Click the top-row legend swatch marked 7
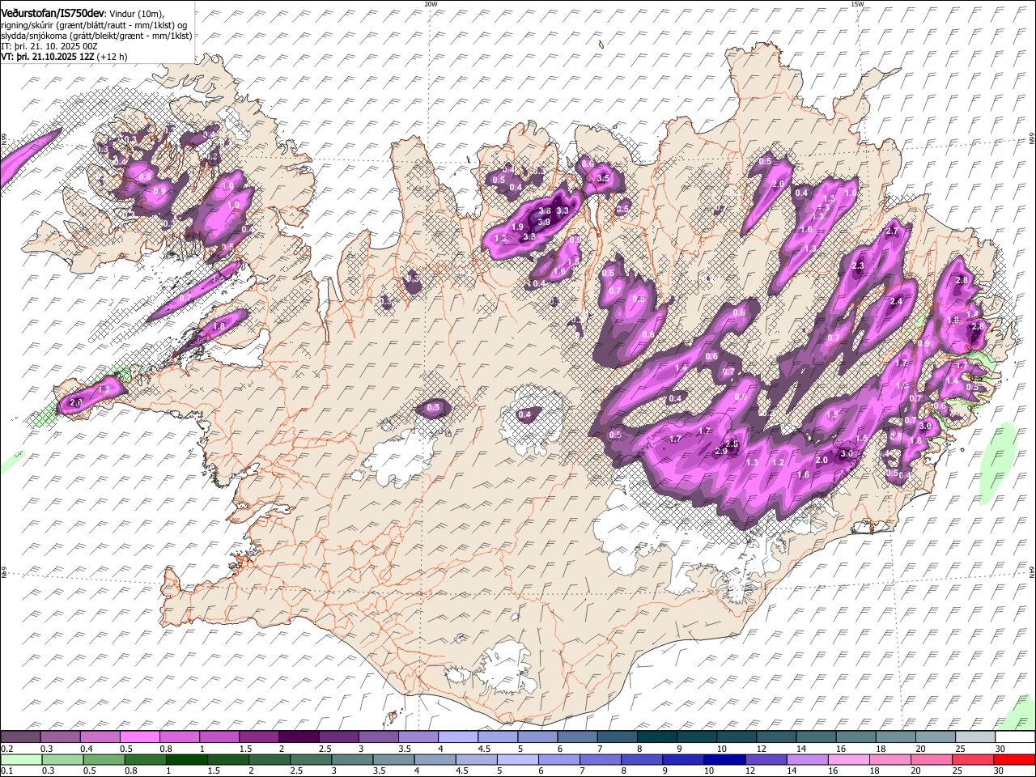This screenshot has height=777, width=1036. 617,737
